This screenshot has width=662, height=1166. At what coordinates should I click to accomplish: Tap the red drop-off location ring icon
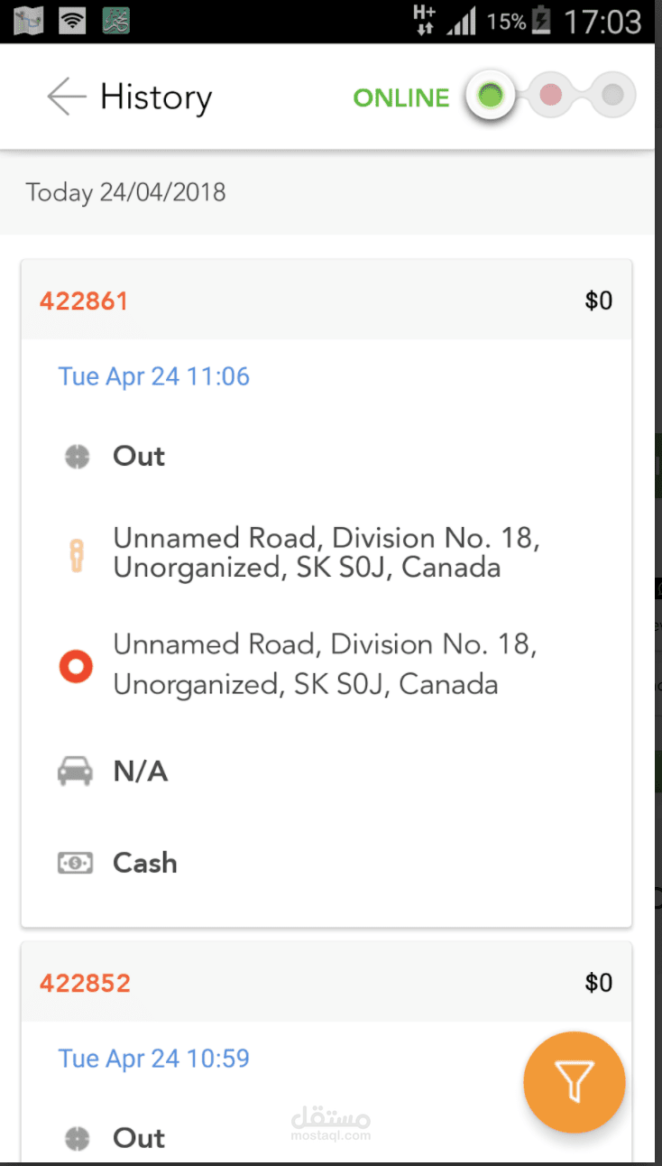coord(76,666)
